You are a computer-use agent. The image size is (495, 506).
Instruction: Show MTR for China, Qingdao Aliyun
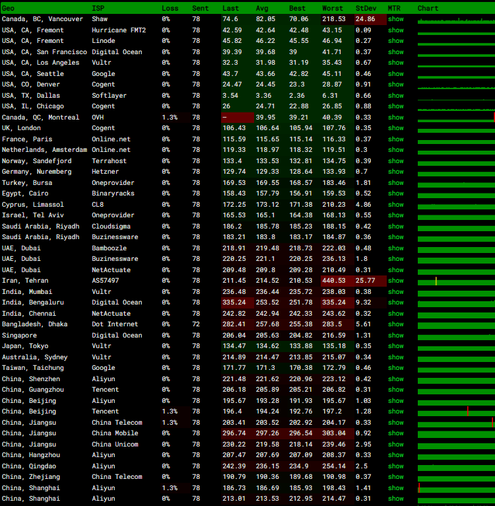[x=396, y=466]
